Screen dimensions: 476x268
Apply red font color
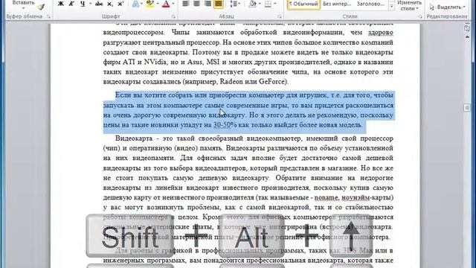coord(166,4)
